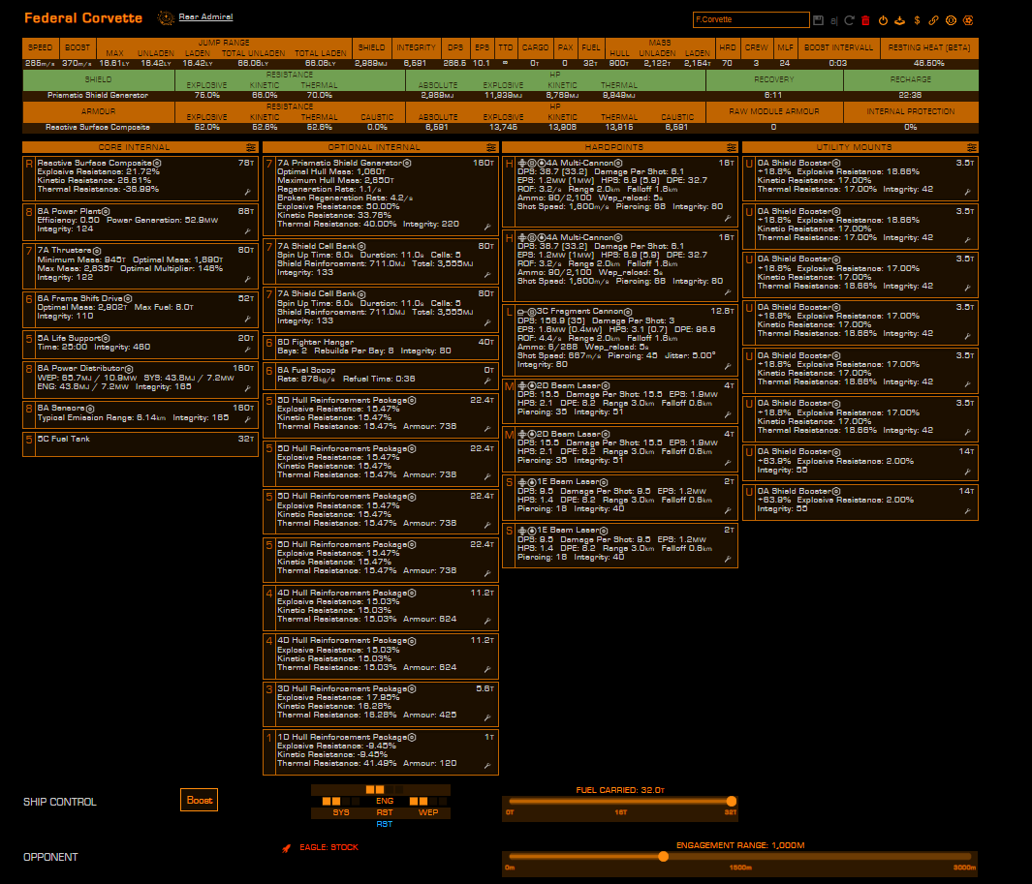This screenshot has height=884, width=1032.
Task: Open the first 4A Multi-Cannon hardpoint slot
Action: (620, 192)
